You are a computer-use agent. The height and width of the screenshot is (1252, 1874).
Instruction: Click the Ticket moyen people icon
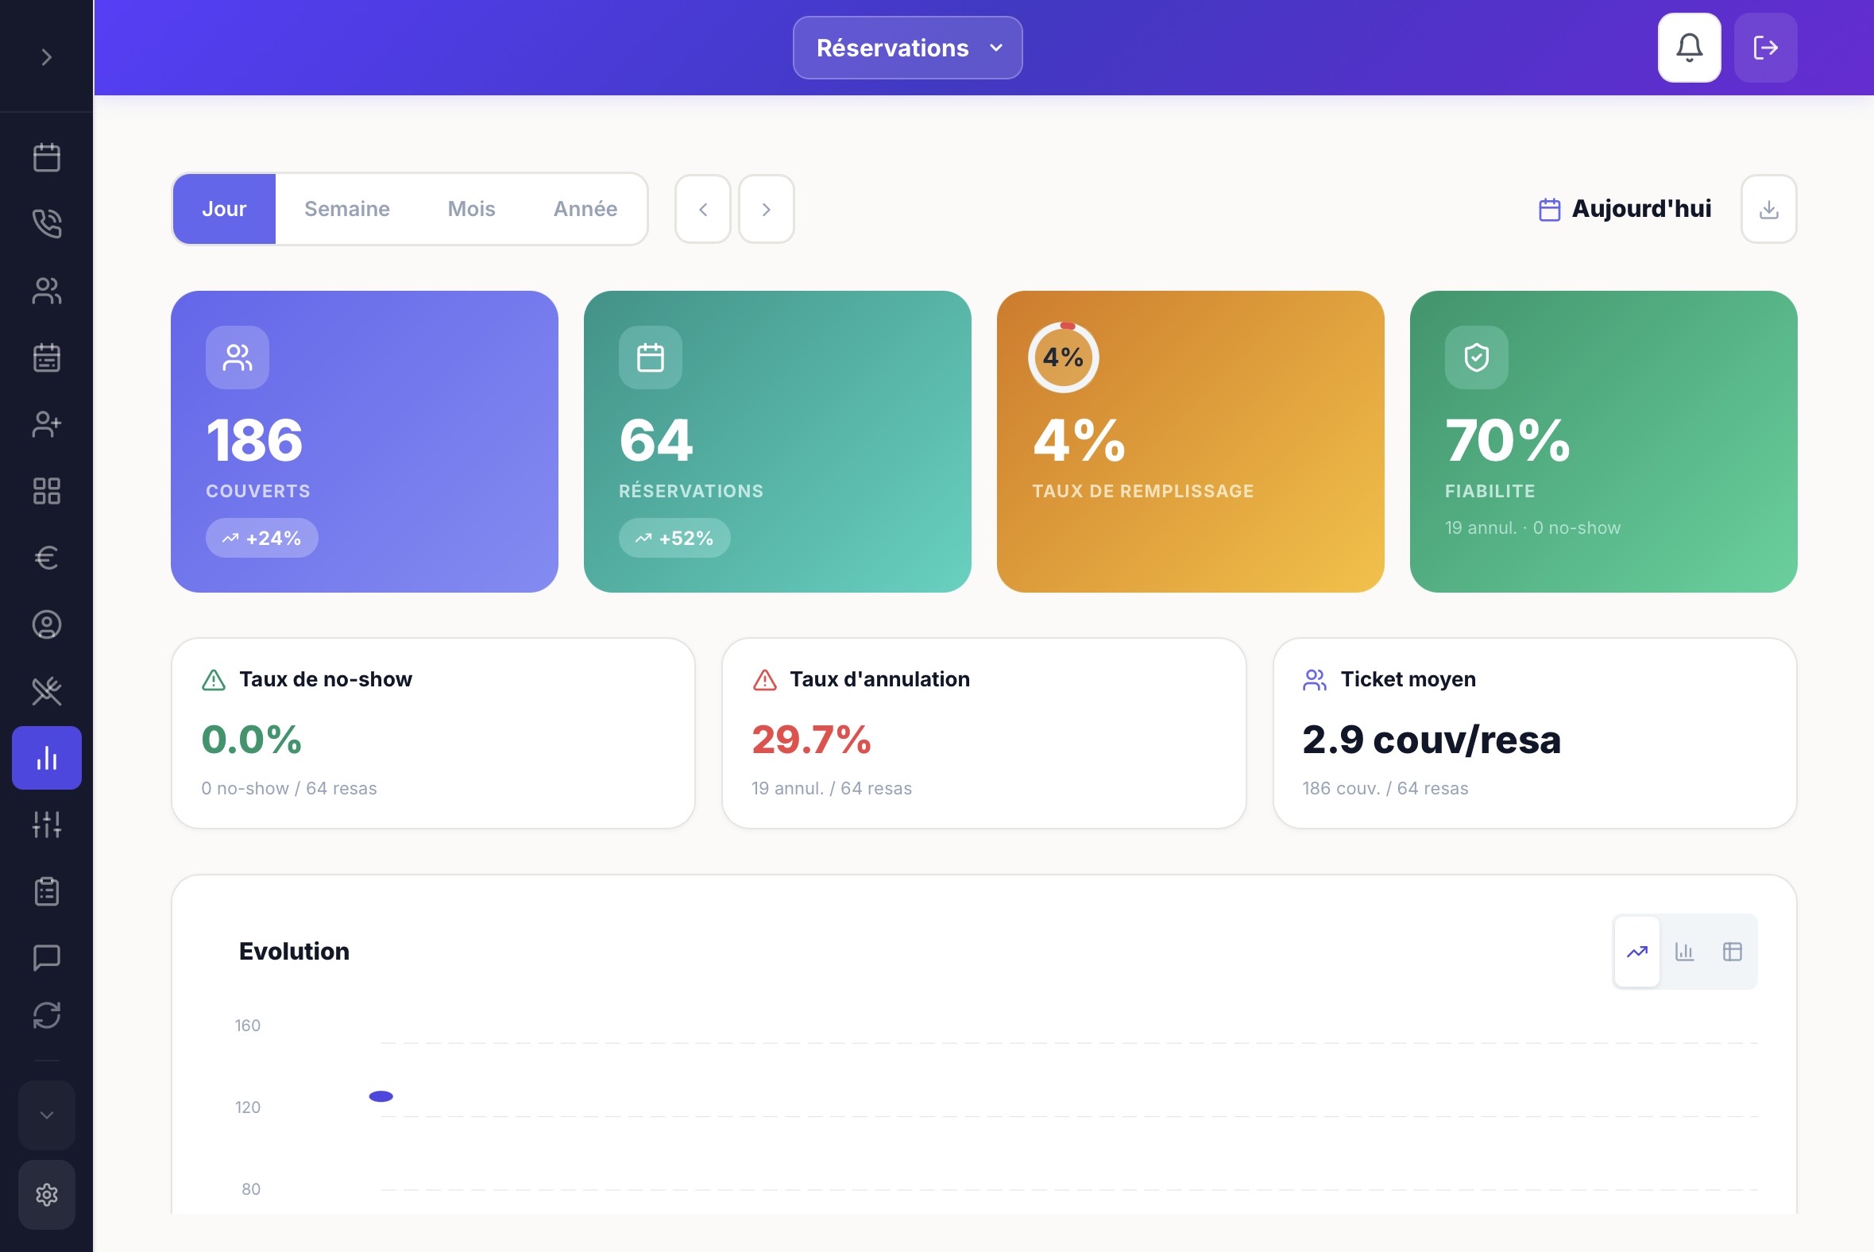pos(1314,679)
